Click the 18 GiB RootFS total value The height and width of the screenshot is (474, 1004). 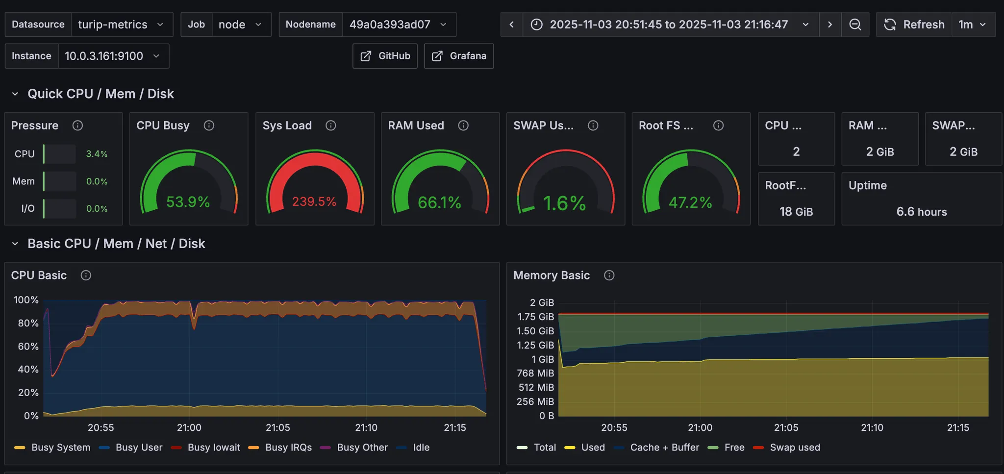796,212
